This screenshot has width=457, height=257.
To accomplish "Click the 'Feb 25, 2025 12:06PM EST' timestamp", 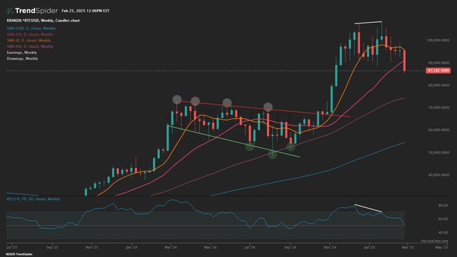I will coord(86,11).
